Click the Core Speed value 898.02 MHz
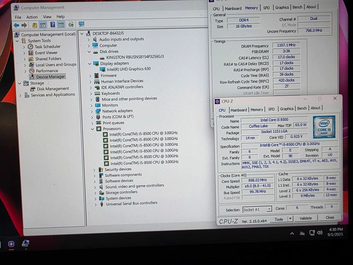 [x=258, y=180]
